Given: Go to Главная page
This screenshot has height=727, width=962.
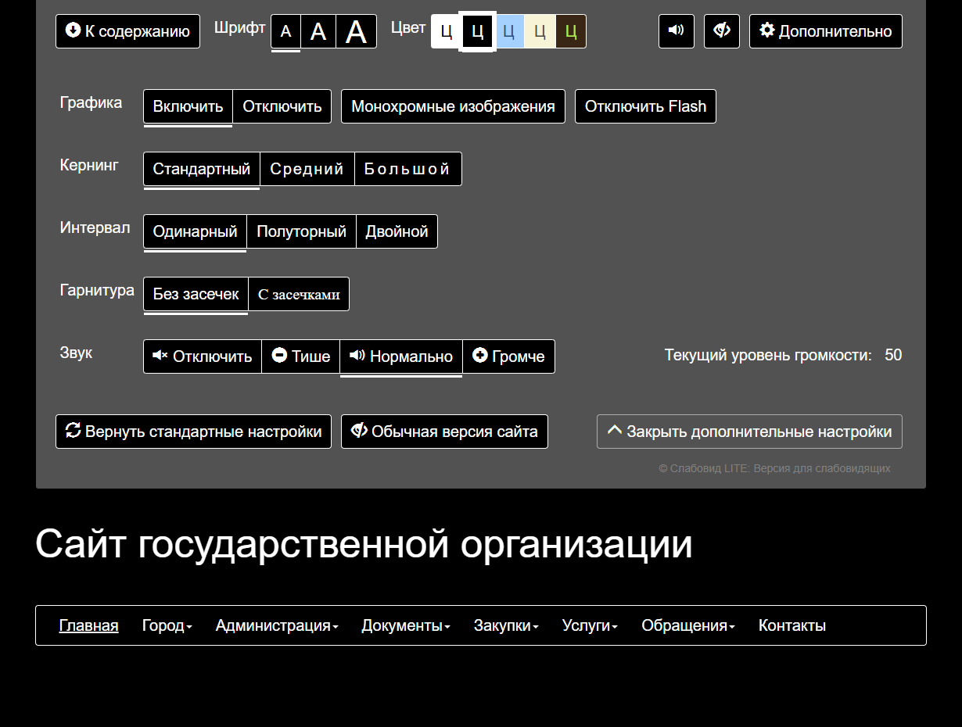Looking at the screenshot, I should [x=88, y=625].
